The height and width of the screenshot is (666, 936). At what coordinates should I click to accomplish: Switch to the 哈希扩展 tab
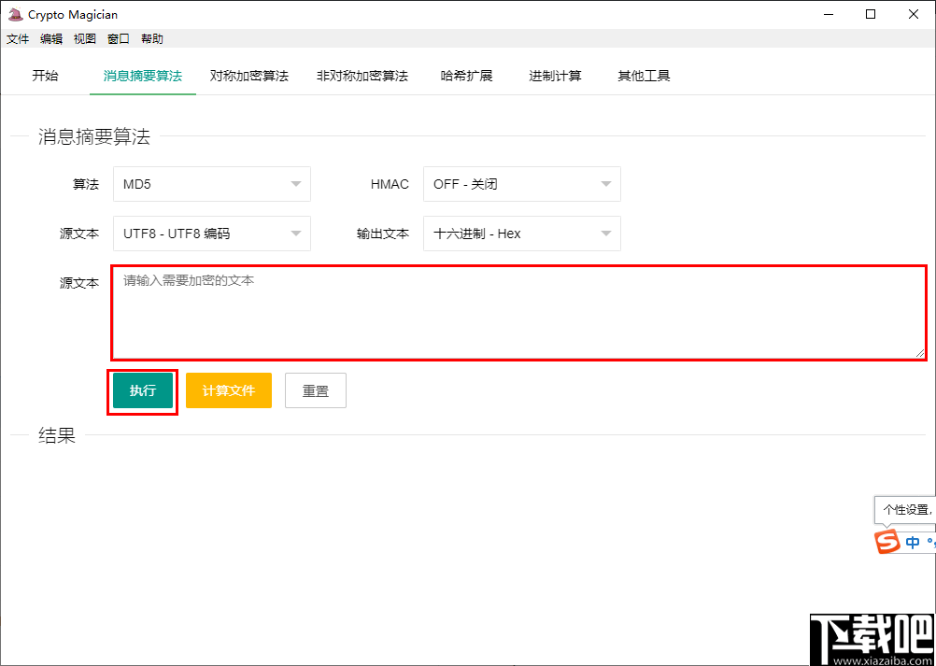467,76
